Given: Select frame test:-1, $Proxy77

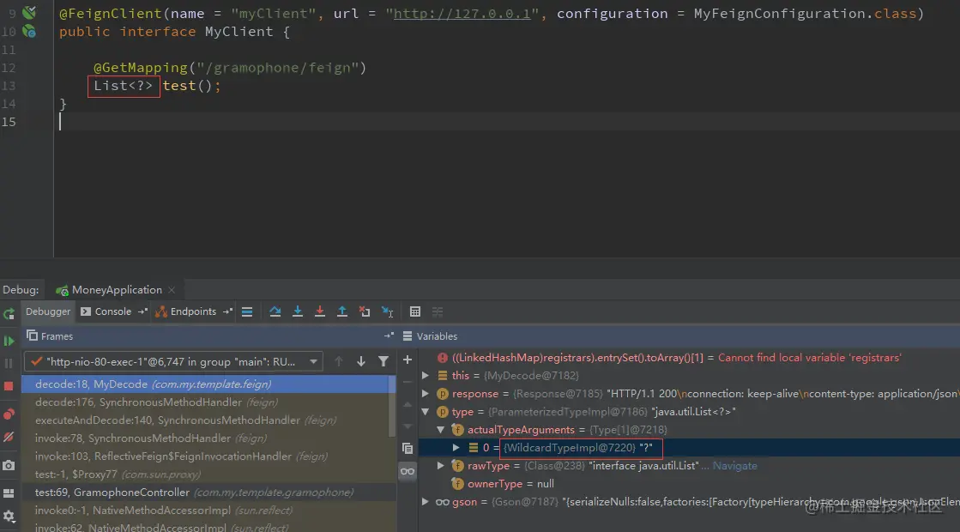Looking at the screenshot, I should (x=208, y=475).
